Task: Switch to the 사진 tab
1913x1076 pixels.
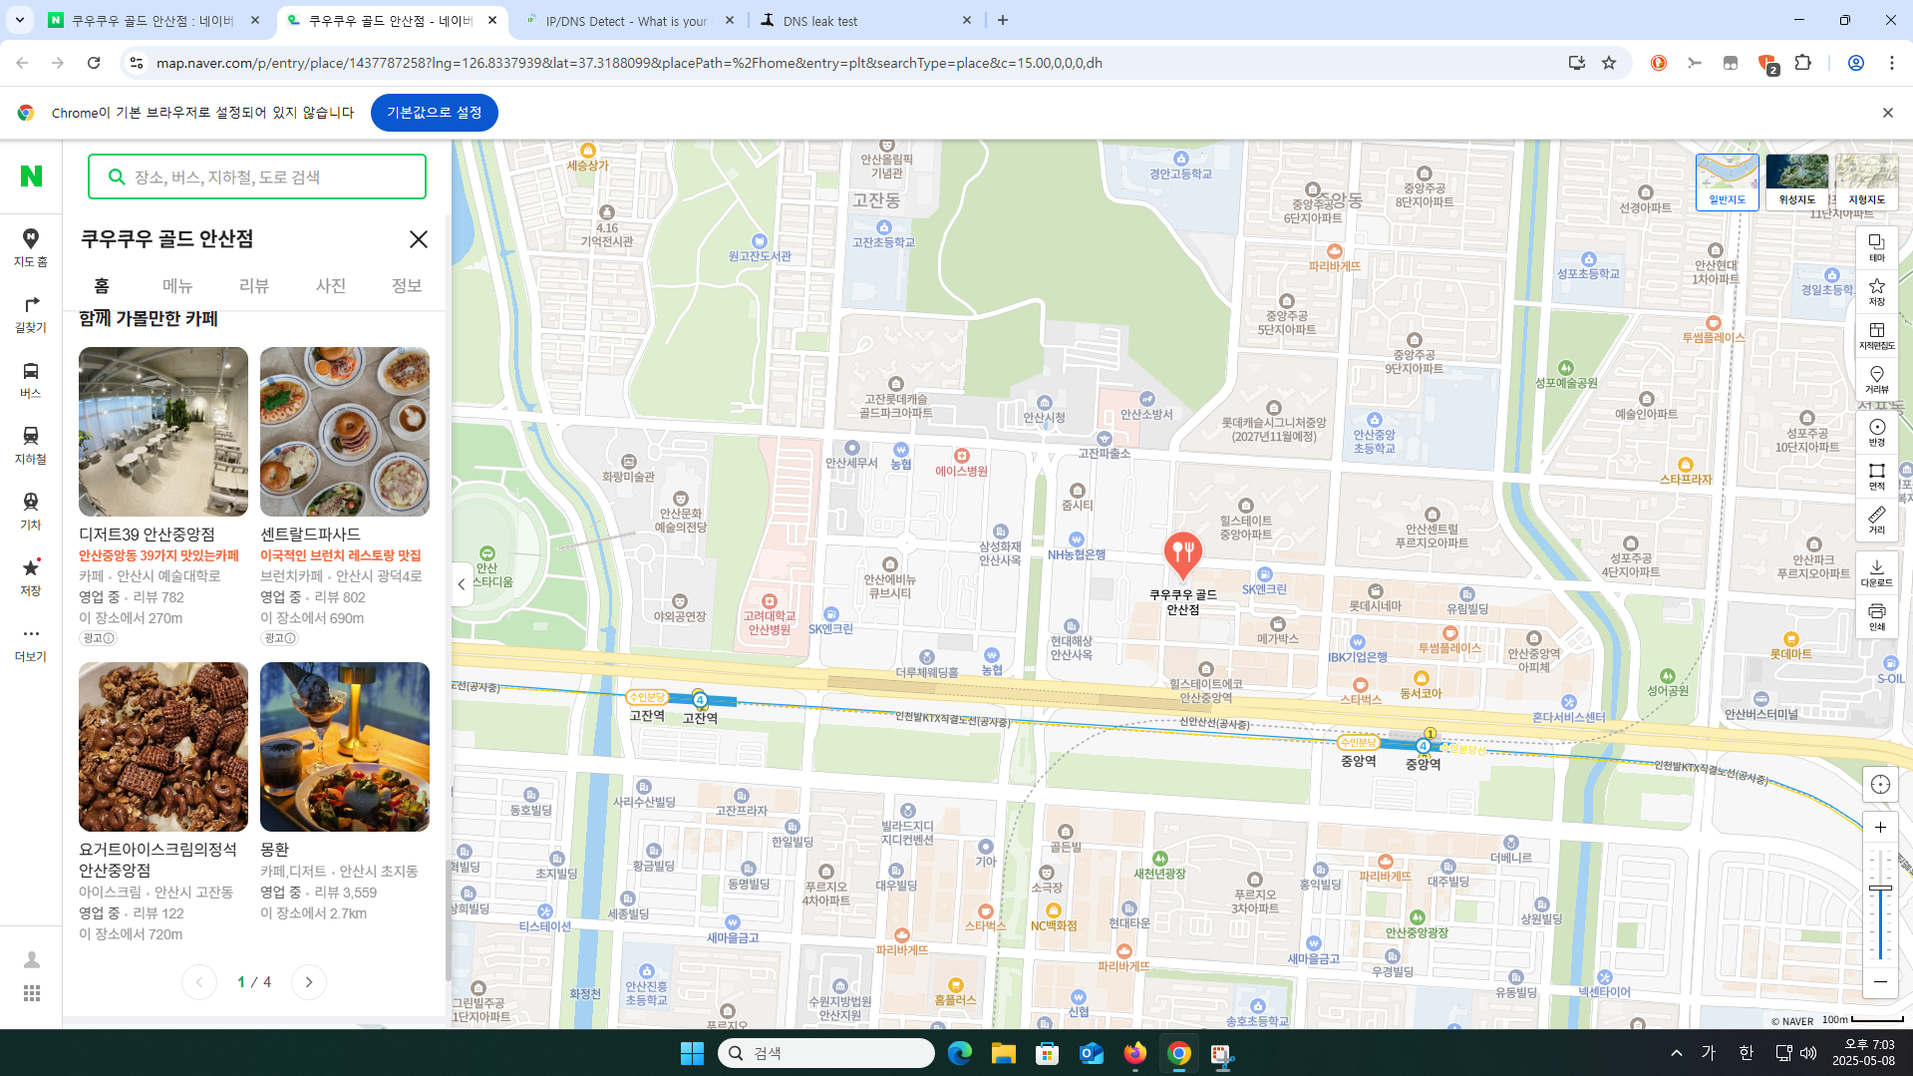Action: [330, 286]
